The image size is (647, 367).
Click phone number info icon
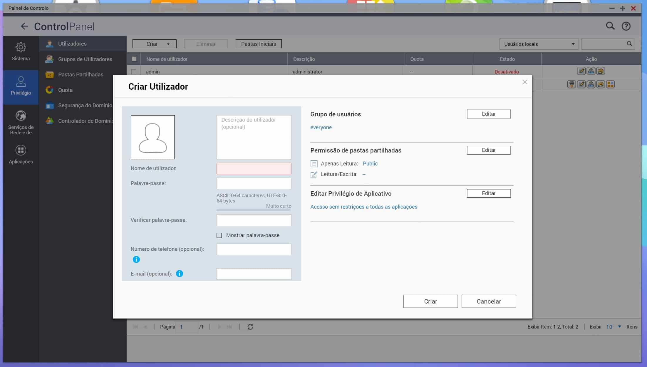click(x=136, y=259)
